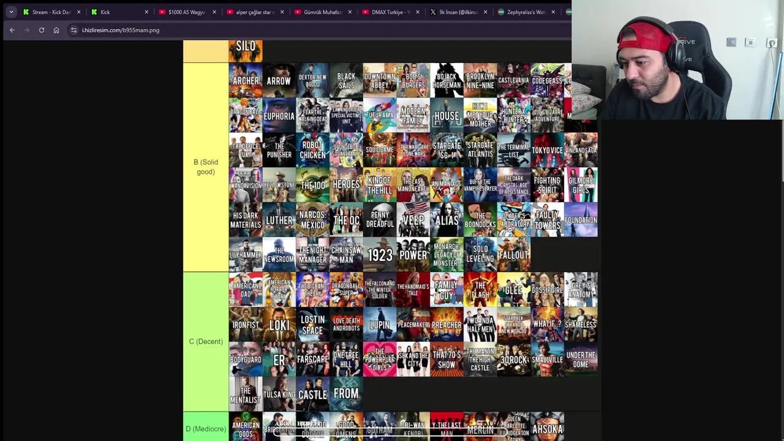Close the Zephyraliss's Watchlist tab

coord(553,12)
